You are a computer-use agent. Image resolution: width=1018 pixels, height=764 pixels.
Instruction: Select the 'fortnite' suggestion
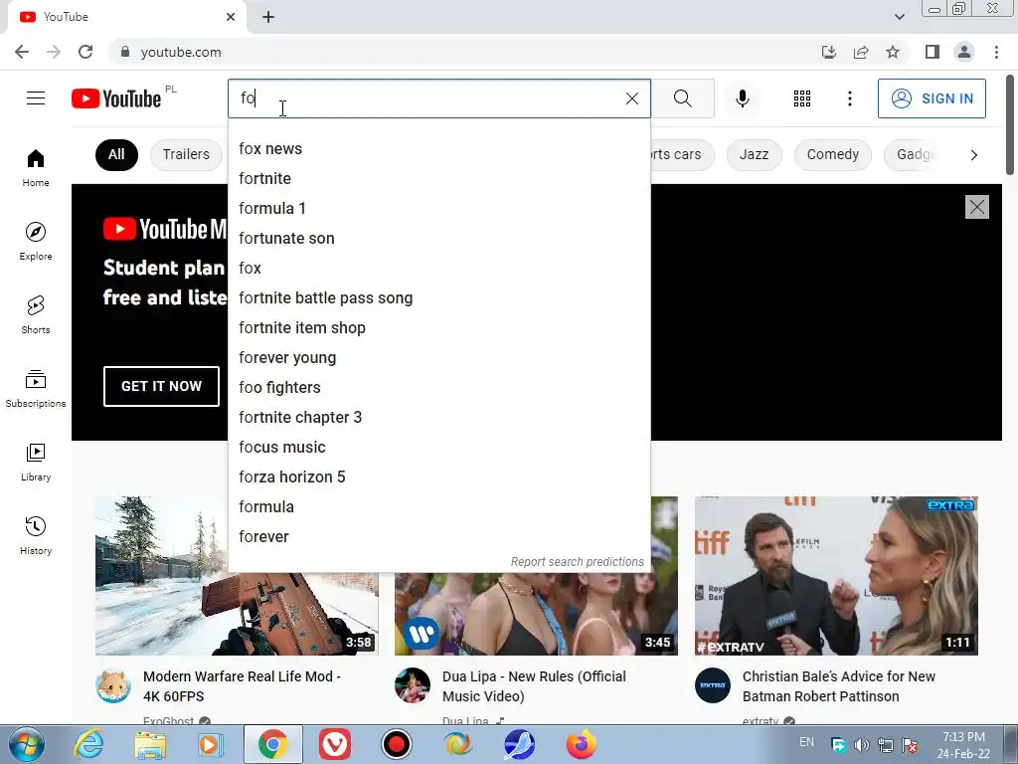(x=438, y=179)
